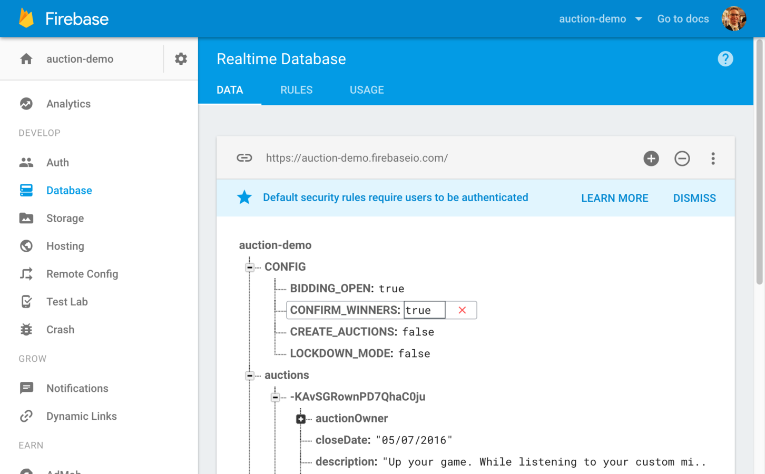
Task: Click the Firebase wordmark text
Action: (77, 19)
